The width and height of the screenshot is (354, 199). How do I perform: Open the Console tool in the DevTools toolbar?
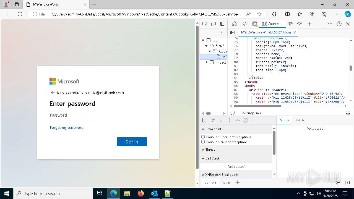point(255,24)
